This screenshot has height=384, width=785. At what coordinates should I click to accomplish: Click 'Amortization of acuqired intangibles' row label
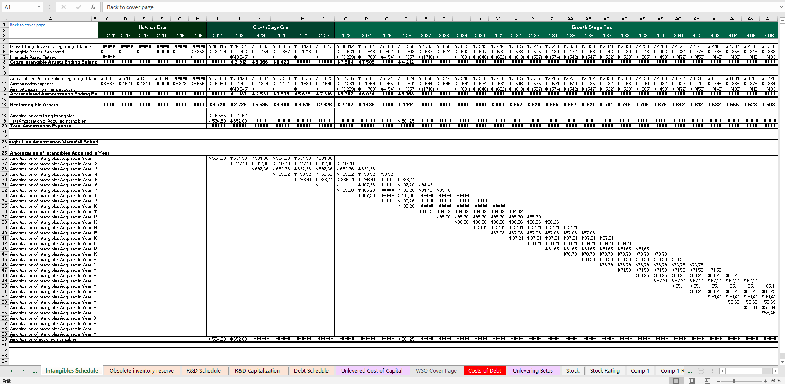(x=43, y=339)
